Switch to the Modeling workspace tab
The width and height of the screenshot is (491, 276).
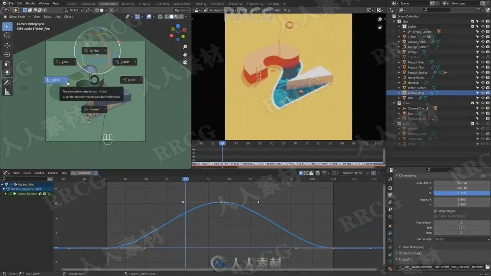(128, 4)
